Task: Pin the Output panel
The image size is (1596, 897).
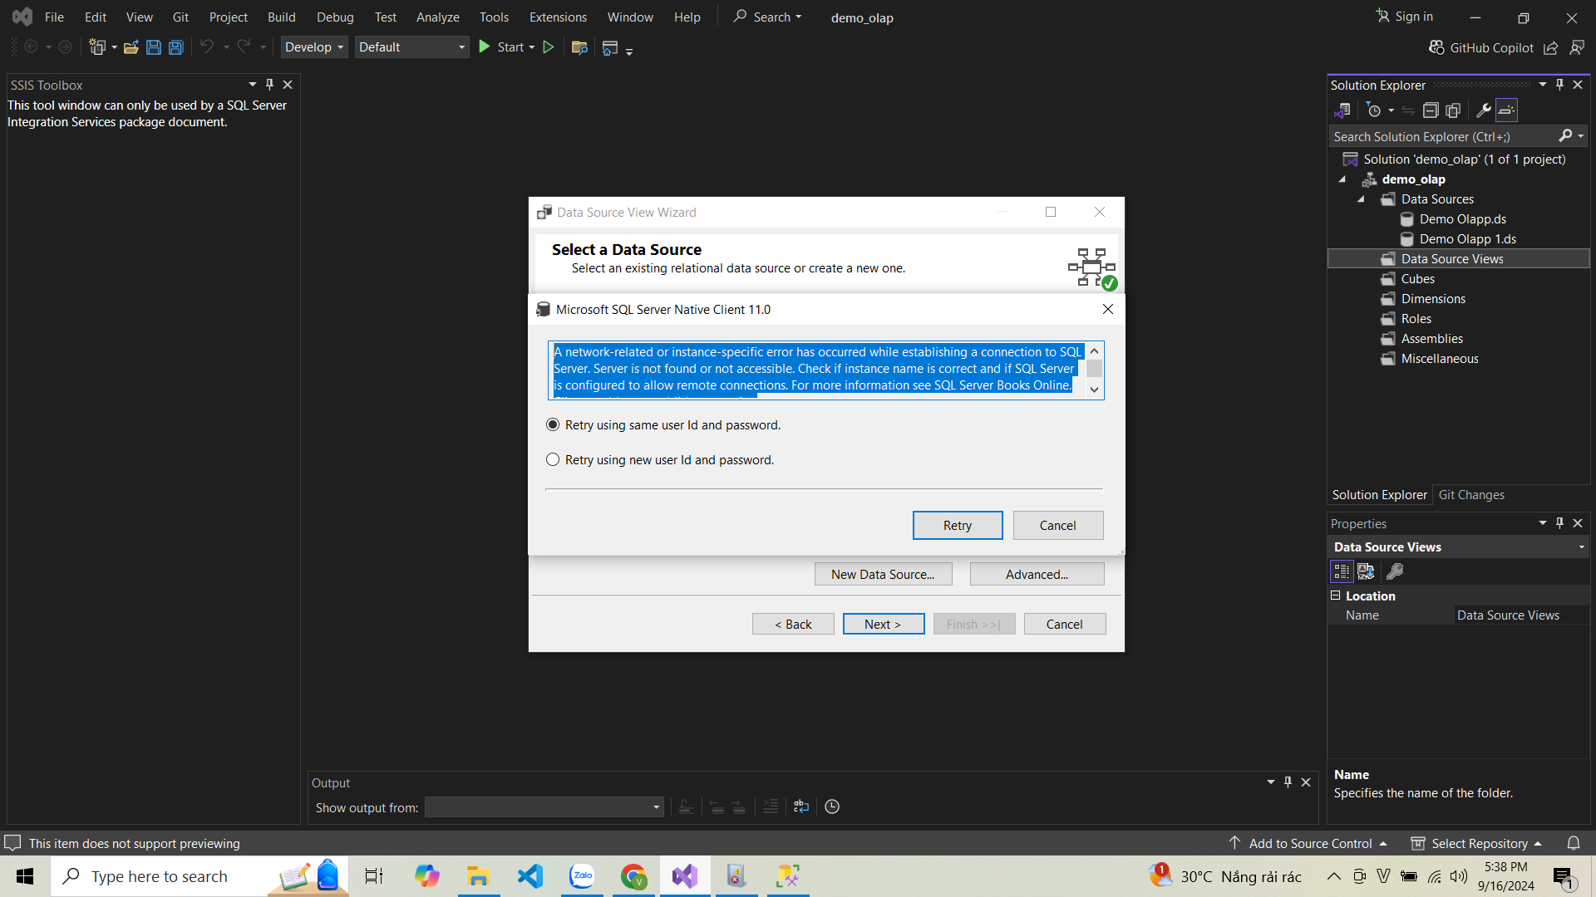Action: [1288, 782]
